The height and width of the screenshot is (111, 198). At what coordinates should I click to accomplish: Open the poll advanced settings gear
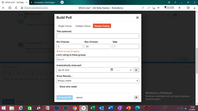click(x=136, y=98)
